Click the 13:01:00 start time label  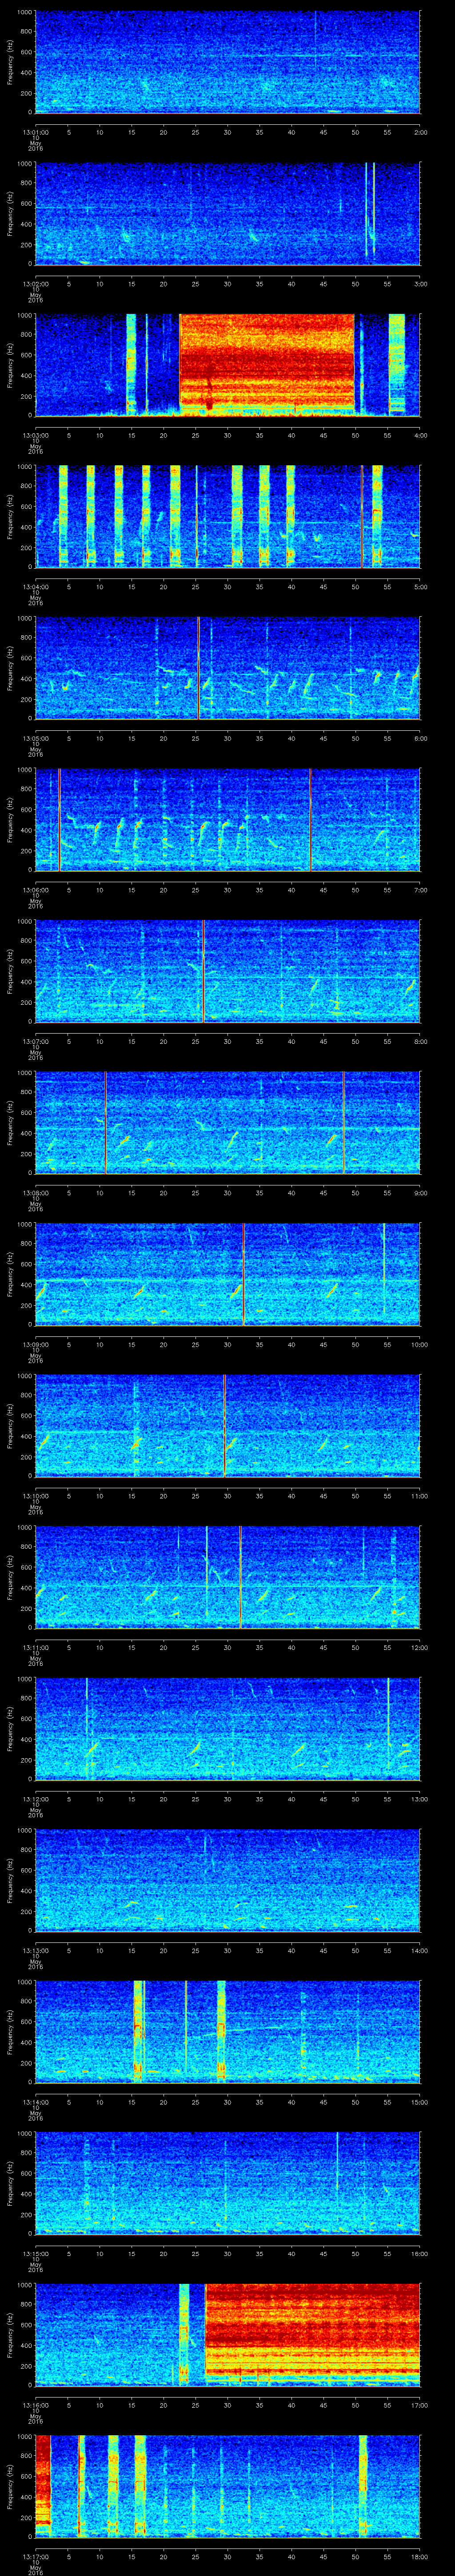[35, 132]
